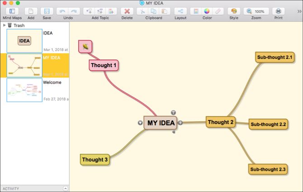This screenshot has width=303, height=192.
Task: Click the Save toolbar icon
Action: click(x=47, y=11)
